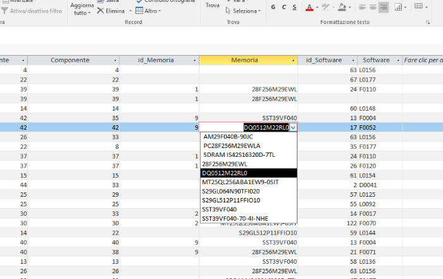
Task: Choose SDRAM IS42S16320D-7TL from the list
Action: click(x=249, y=155)
